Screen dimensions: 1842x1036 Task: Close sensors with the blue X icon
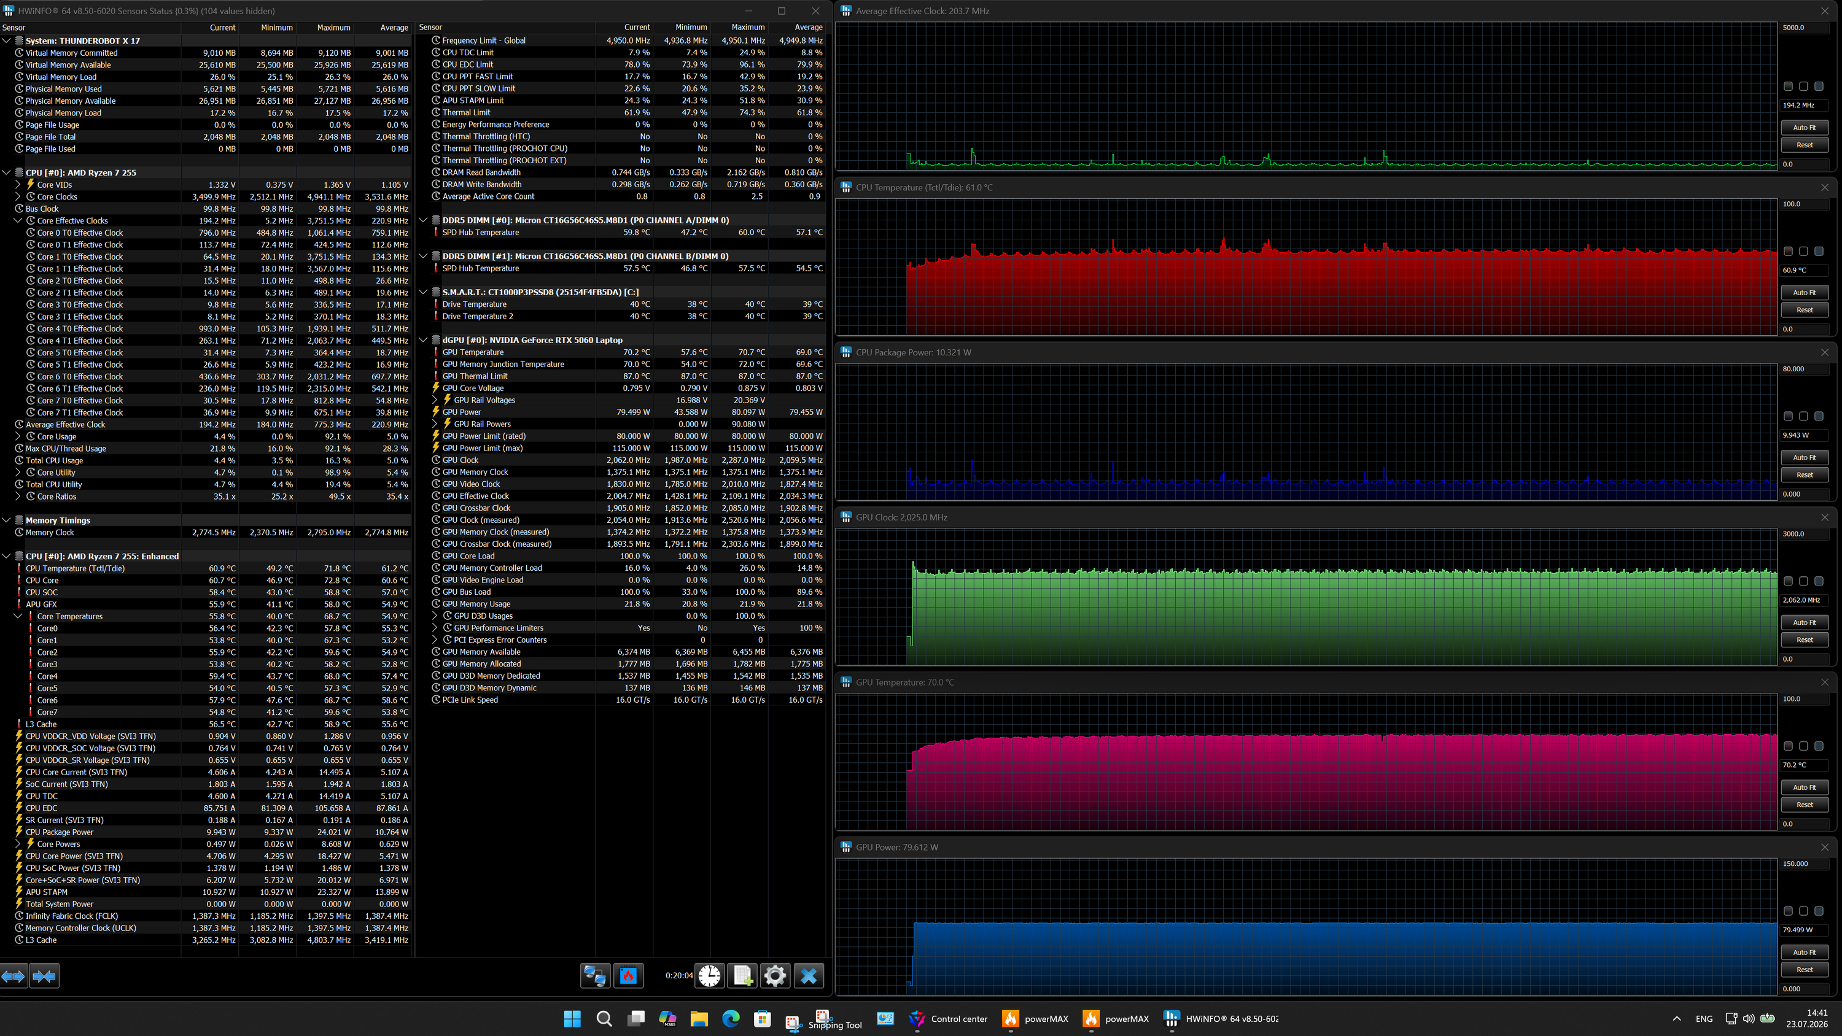pos(809,976)
